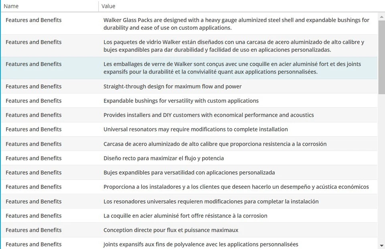Select the "La coquille en acier aluminisé" row
This screenshot has width=385, height=249.
(185, 216)
